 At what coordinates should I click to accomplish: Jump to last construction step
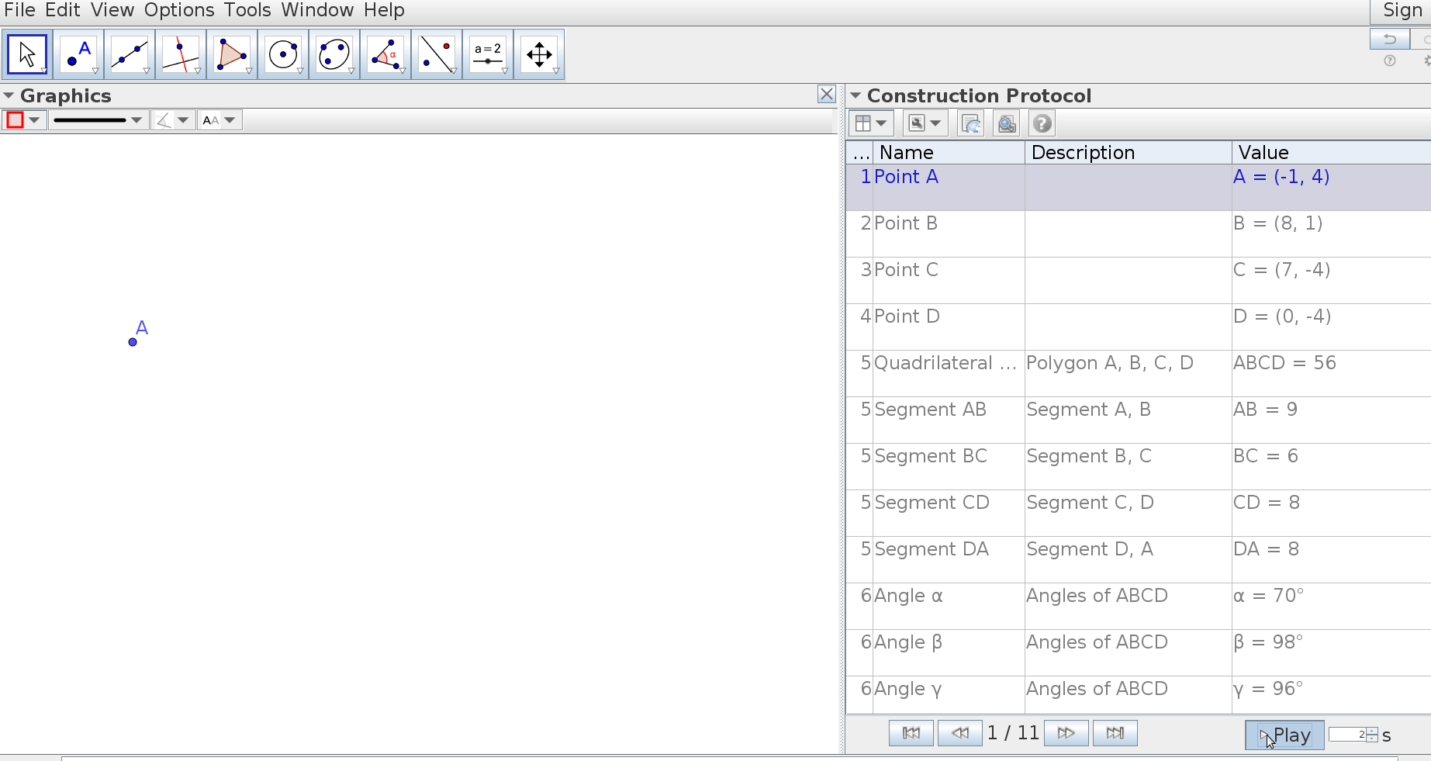[x=1115, y=733]
